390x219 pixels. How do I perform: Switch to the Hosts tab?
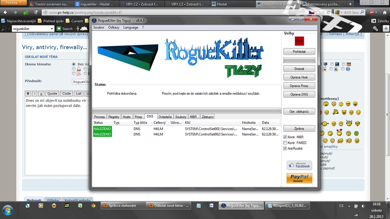tap(127, 117)
